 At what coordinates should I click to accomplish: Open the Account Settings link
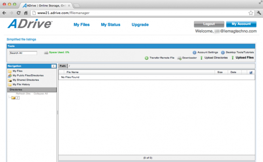pos(208,52)
